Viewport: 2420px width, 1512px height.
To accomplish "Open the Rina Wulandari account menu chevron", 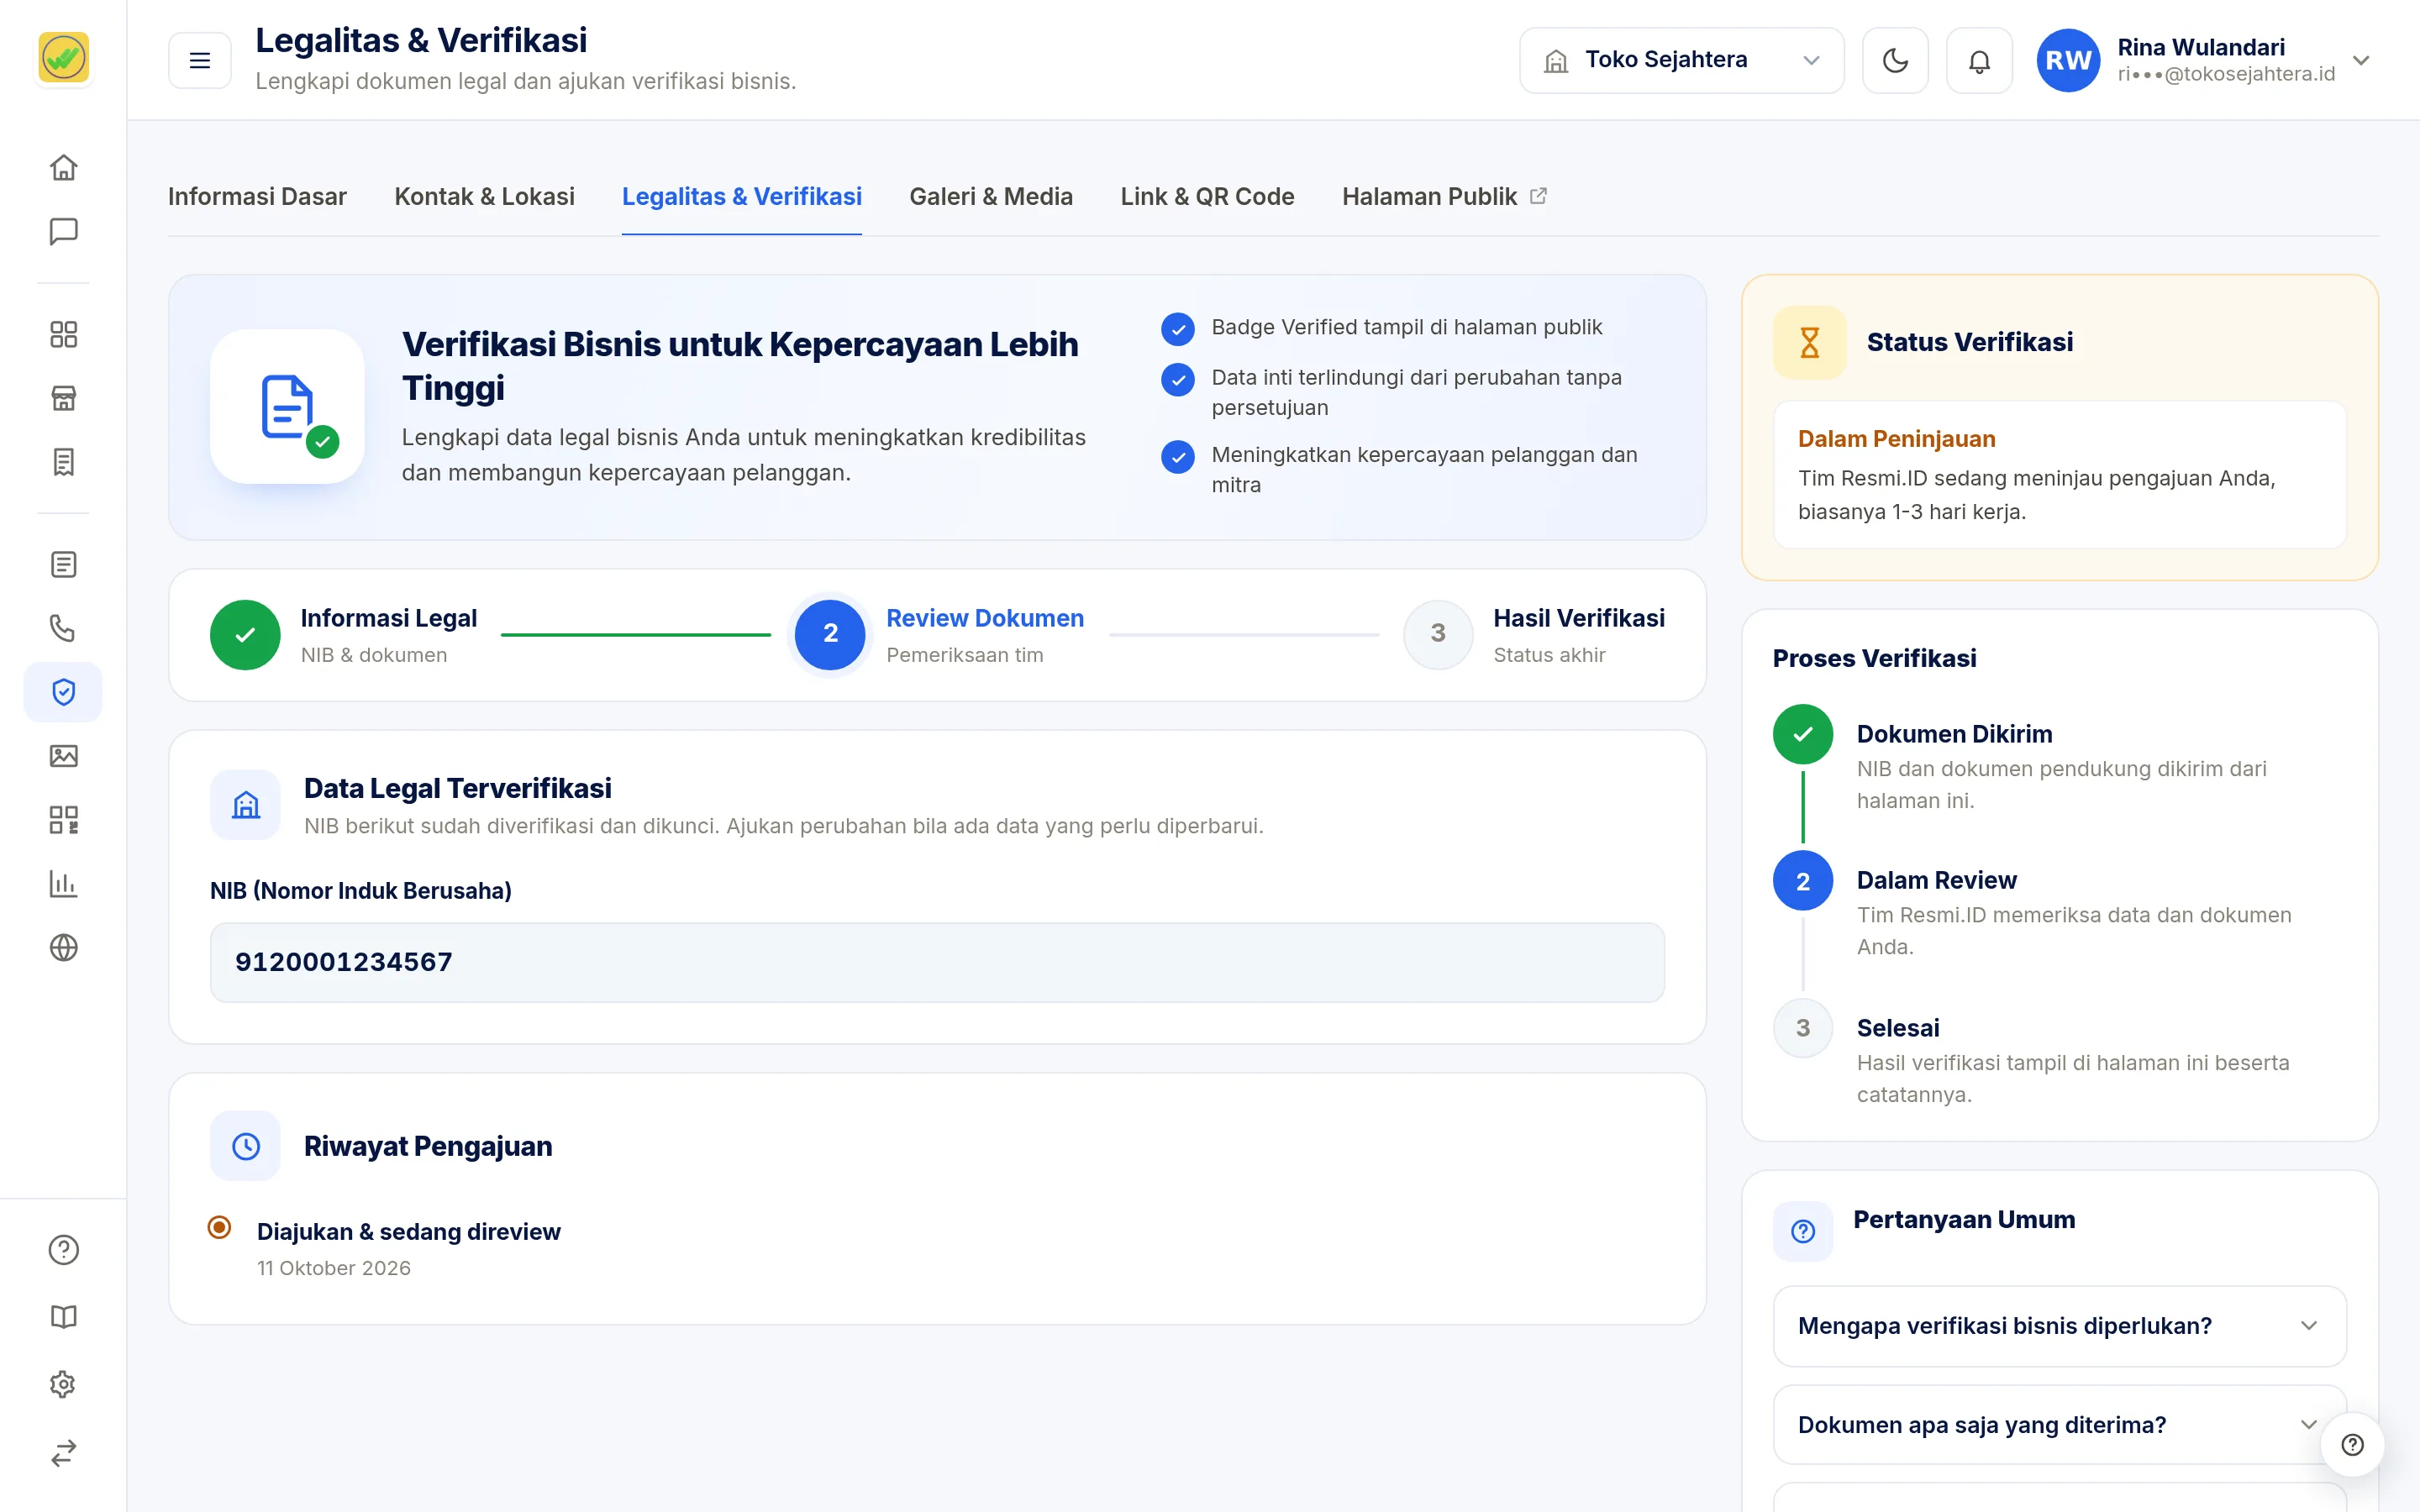I will [2361, 61].
